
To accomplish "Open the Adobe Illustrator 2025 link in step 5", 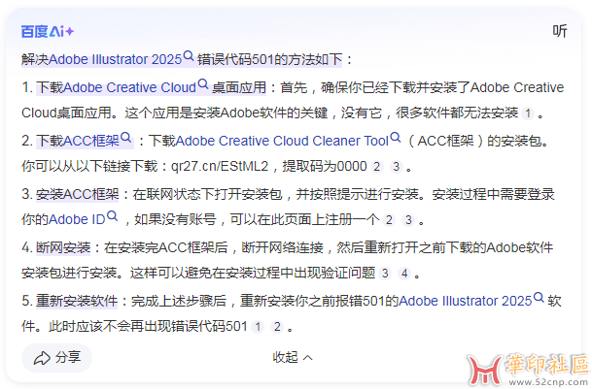I will click(465, 301).
